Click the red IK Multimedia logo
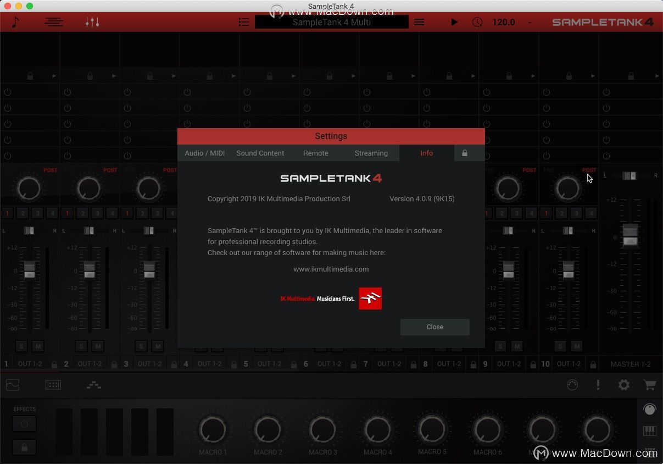The width and height of the screenshot is (663, 464). click(370, 299)
